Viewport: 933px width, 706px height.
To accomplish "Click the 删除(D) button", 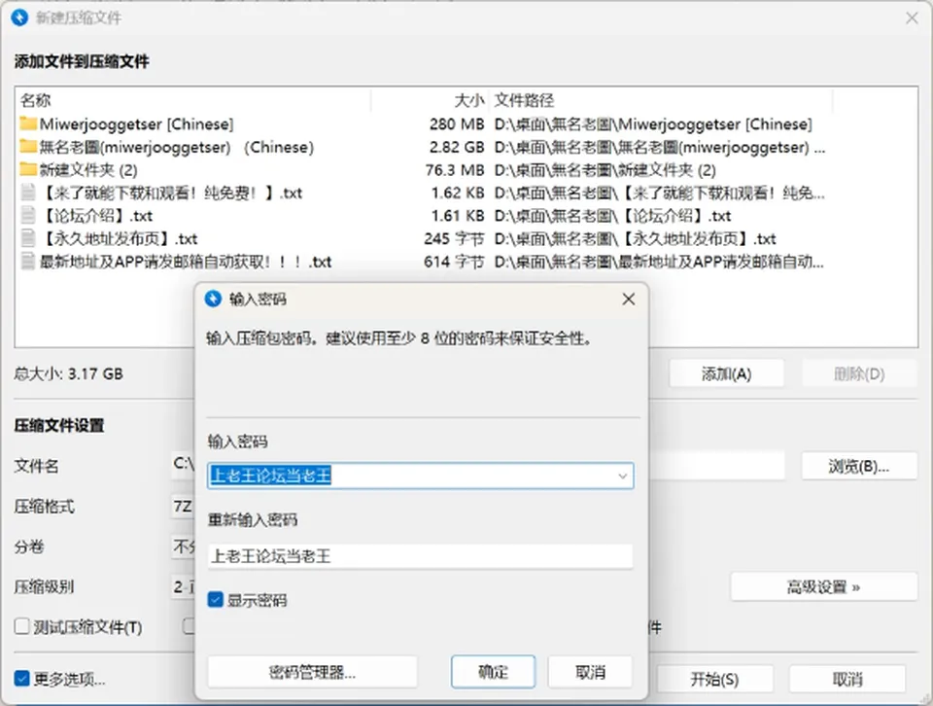I will 859,373.
